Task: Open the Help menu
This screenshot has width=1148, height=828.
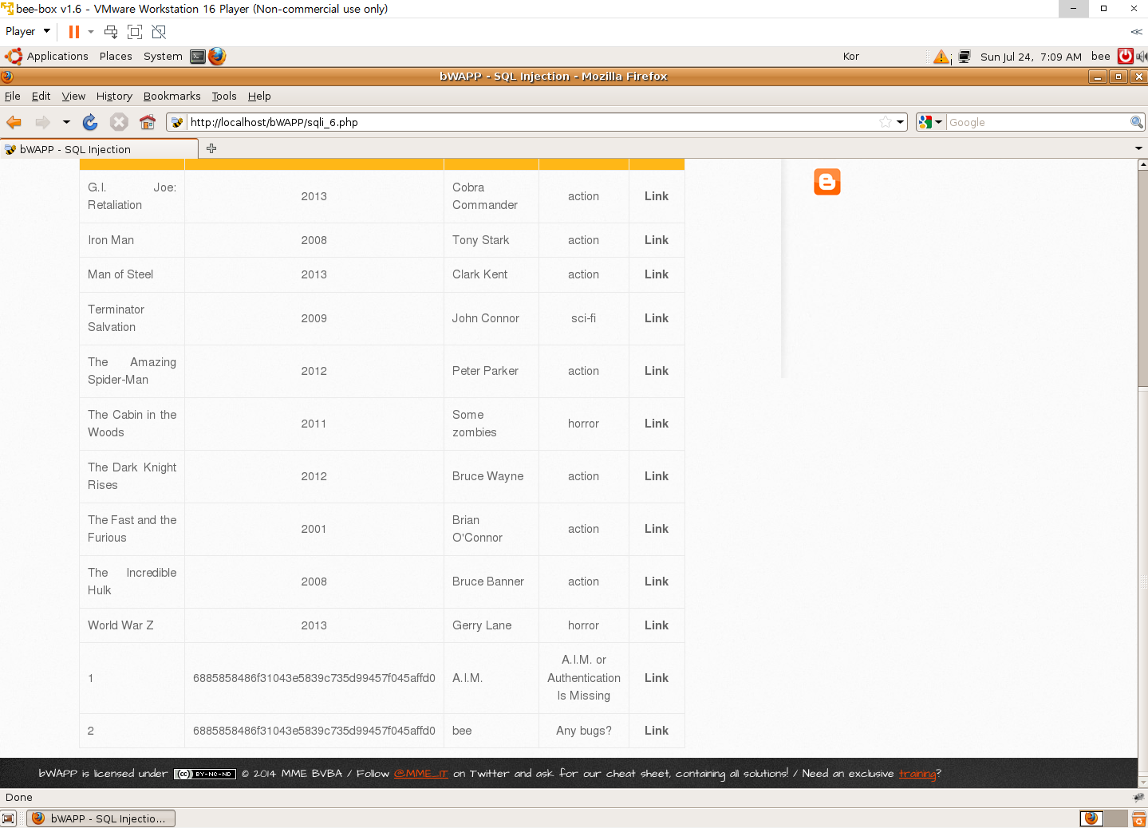Action: pyautogui.click(x=259, y=96)
